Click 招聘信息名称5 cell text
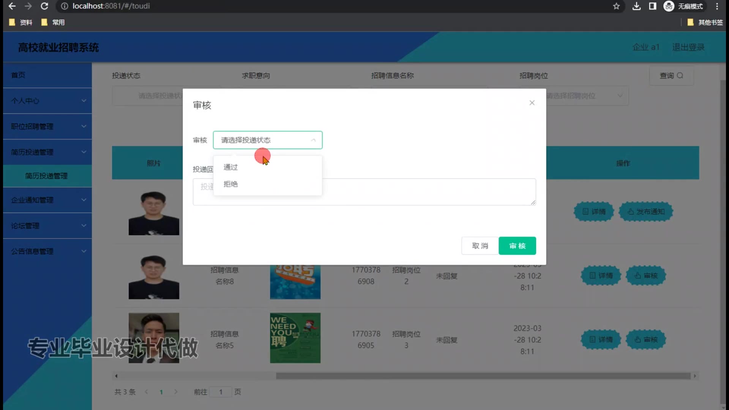Image resolution: width=729 pixels, height=410 pixels. (224, 339)
